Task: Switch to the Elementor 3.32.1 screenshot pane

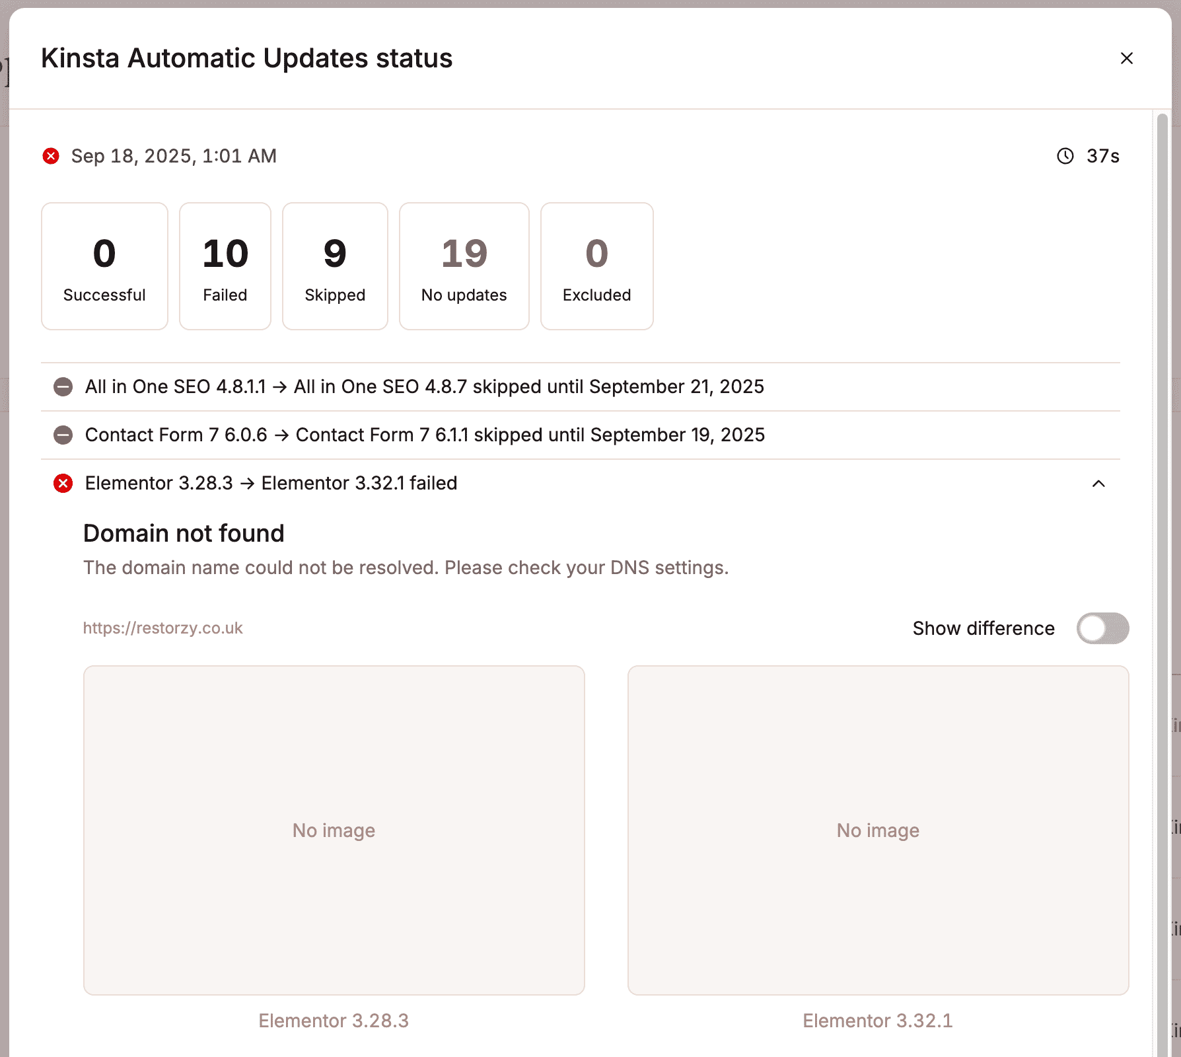Action: pyautogui.click(x=877, y=831)
